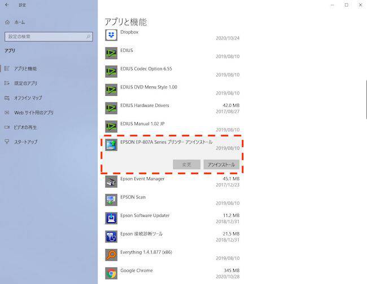Focus the settings search field
Image resolution: width=367 pixels, height=284 pixels.
(x=49, y=37)
